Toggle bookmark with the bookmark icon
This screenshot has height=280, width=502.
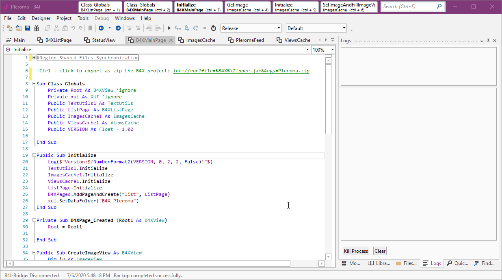[x=90, y=28]
